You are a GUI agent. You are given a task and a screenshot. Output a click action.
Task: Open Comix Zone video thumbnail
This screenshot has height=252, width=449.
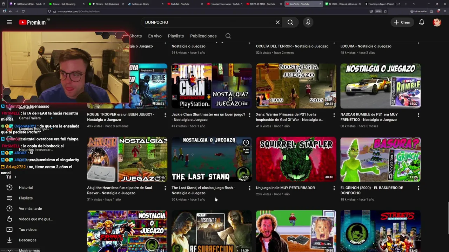[x=127, y=231]
